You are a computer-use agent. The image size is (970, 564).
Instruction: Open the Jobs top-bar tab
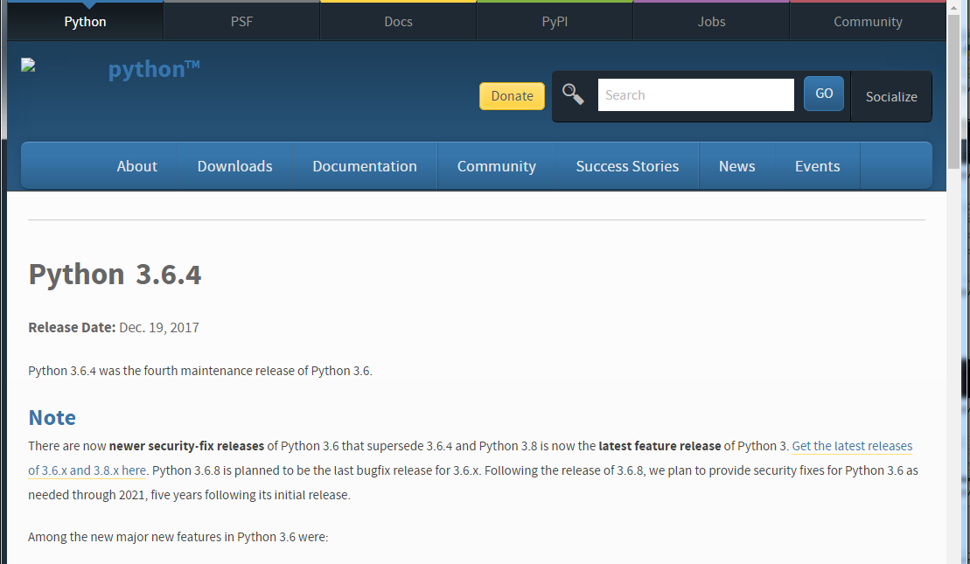click(711, 22)
